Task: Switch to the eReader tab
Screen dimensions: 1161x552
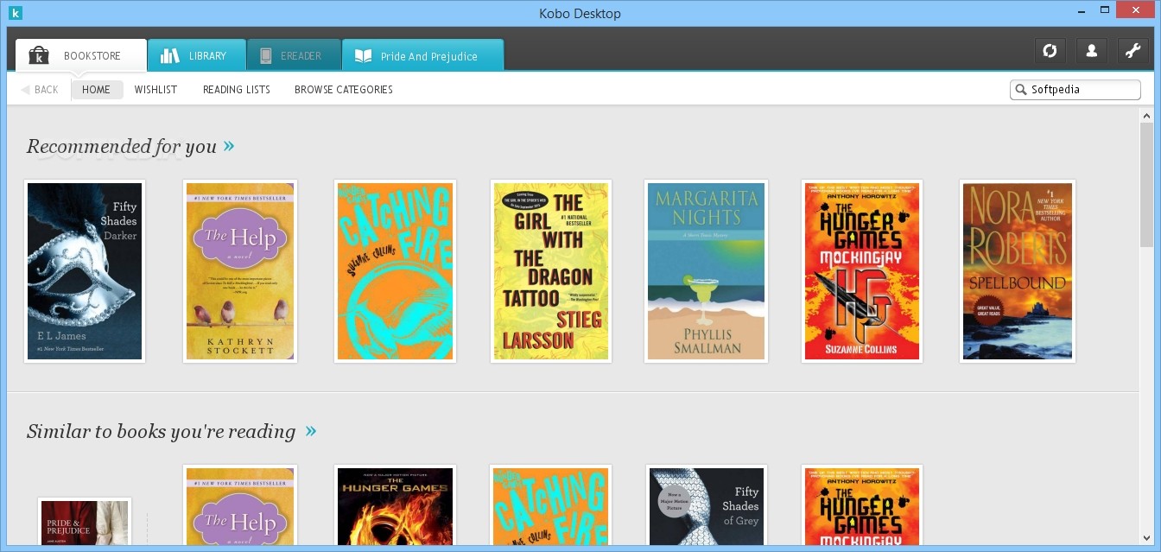Action: (x=294, y=55)
